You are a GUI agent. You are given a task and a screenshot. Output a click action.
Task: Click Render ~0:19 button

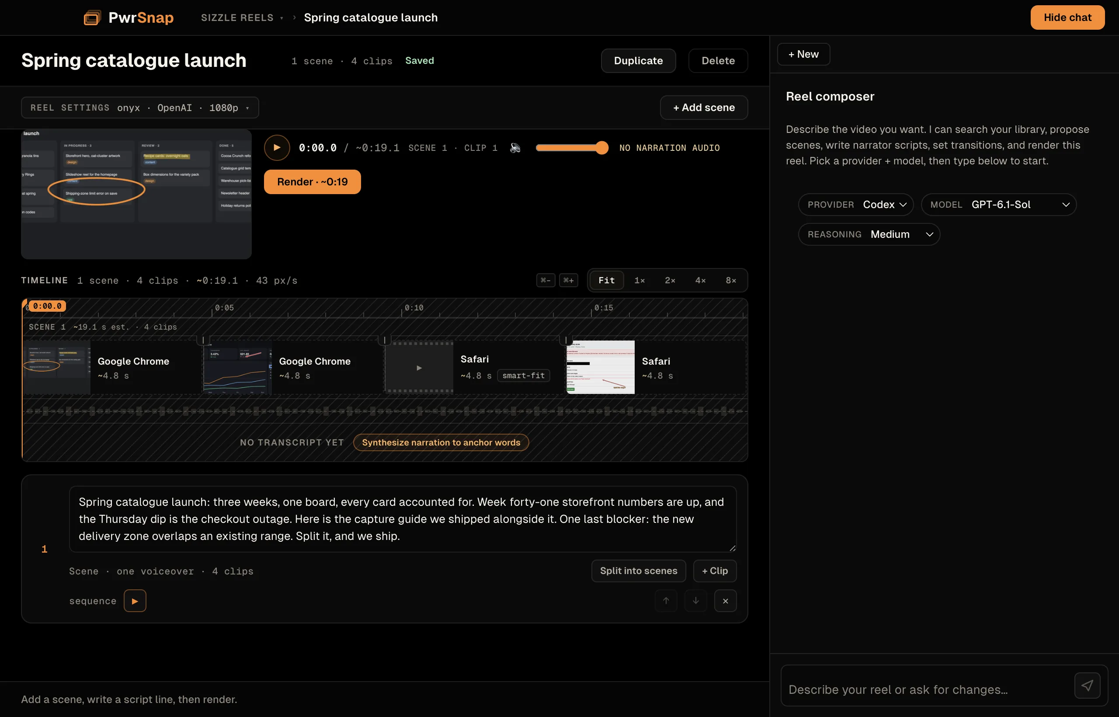click(313, 181)
